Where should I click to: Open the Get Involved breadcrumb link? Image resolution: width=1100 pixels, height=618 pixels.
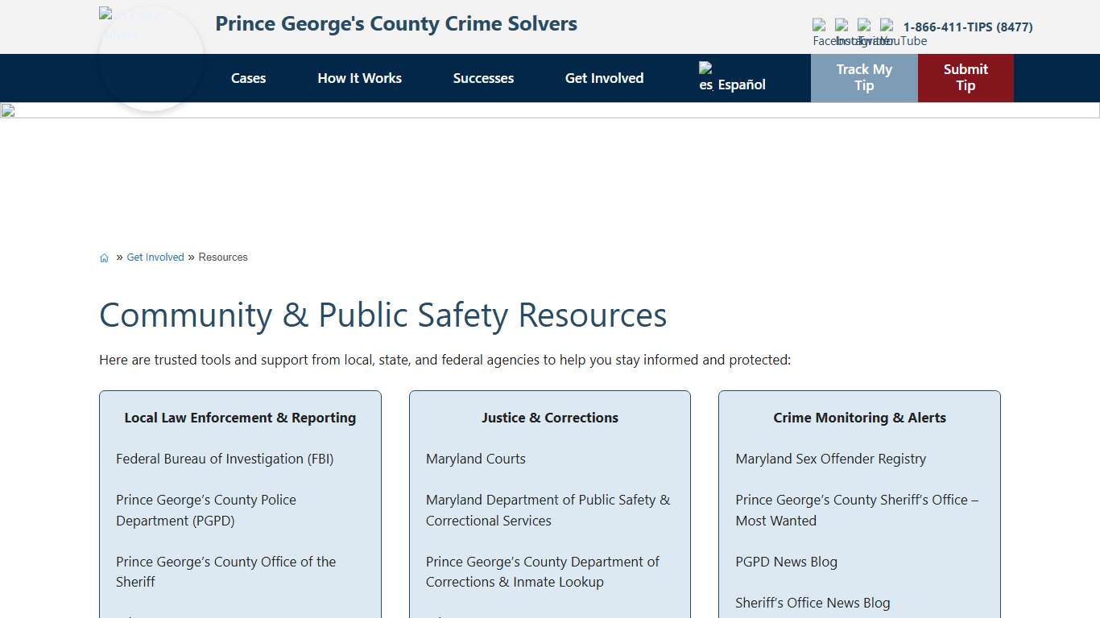tap(155, 257)
